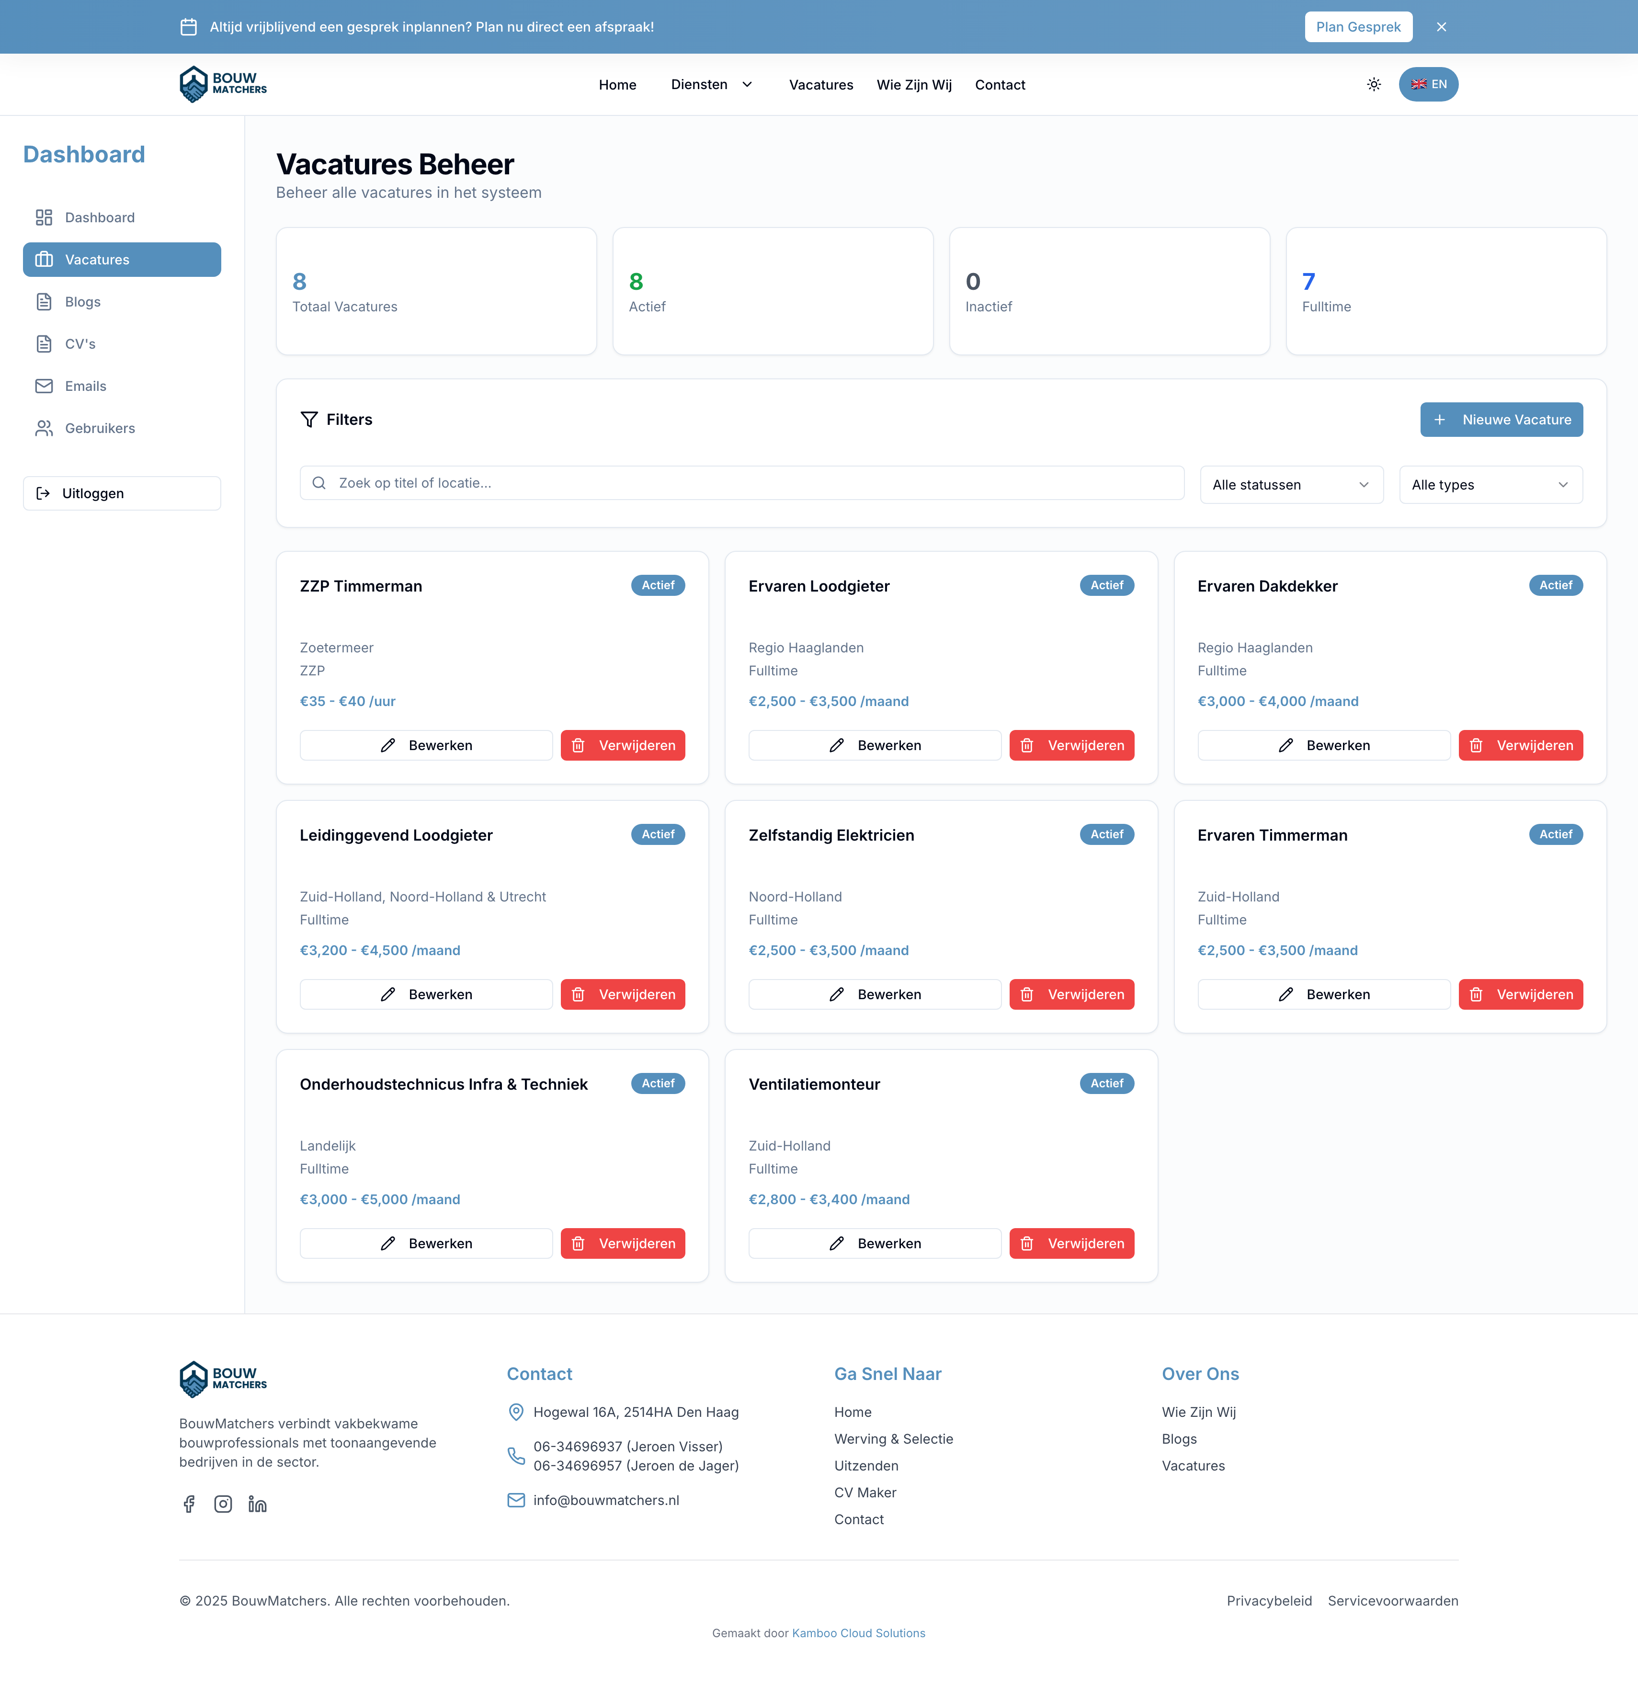Open the Kamboo Cloud Solutions link

[858, 1633]
